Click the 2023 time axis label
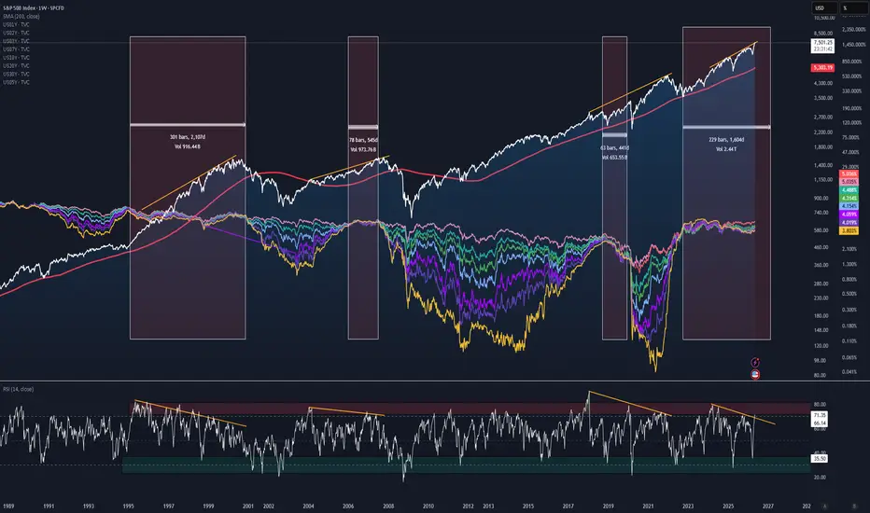The width and height of the screenshot is (870, 513). click(688, 506)
